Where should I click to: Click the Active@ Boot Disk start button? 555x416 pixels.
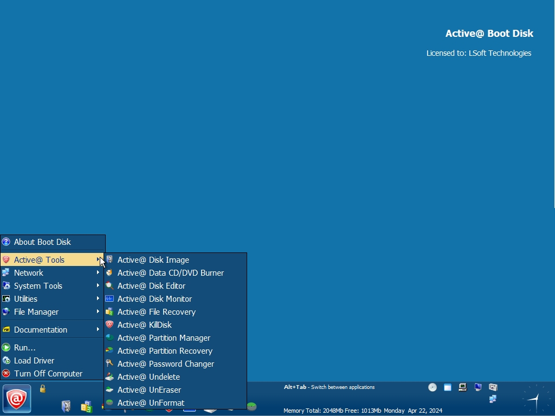click(x=17, y=399)
